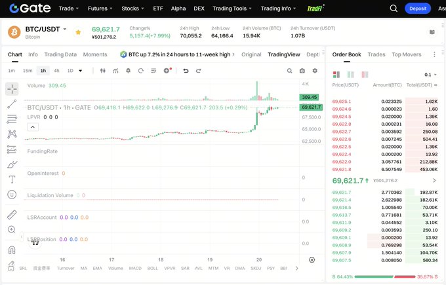Search symbols with the chart magnifier icon
Image resolution: width=446 pixels, height=285 pixels.
pyautogui.click(x=289, y=71)
